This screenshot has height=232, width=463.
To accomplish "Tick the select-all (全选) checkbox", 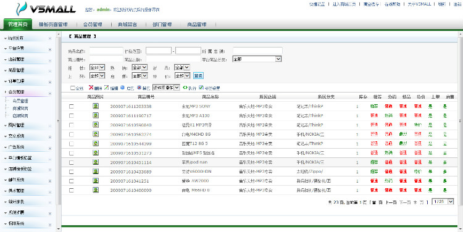I will [x=73, y=88].
